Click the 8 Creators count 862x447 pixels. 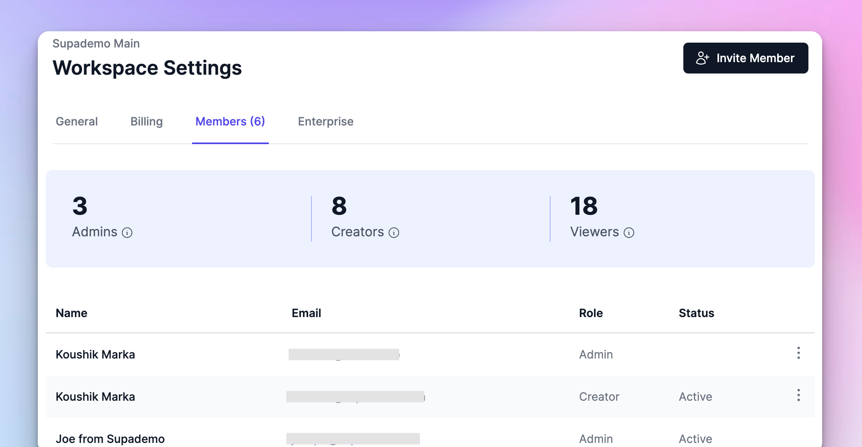coord(339,206)
